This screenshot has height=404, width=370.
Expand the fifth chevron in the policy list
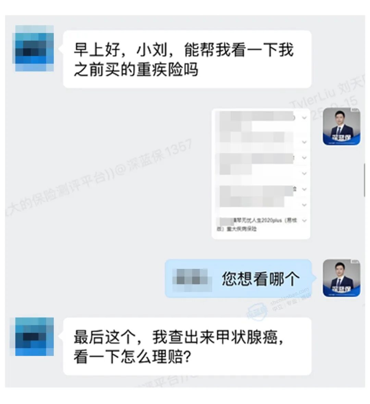click(x=304, y=189)
